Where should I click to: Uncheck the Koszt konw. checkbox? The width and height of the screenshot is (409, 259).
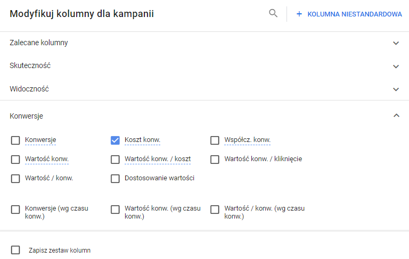(x=115, y=140)
